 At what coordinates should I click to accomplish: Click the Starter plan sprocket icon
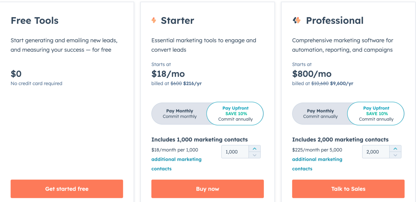click(154, 20)
